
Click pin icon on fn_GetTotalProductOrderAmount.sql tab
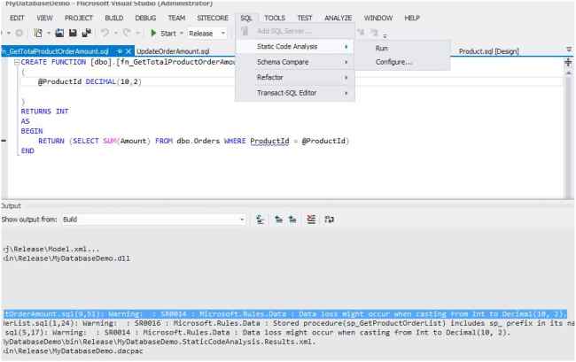tap(120, 51)
